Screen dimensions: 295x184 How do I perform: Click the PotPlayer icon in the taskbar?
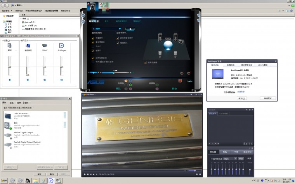(x=50, y=181)
